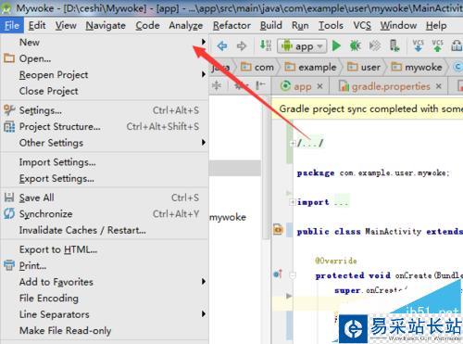The image size is (463, 344).
Task: Open the Window menu
Action: coord(398,25)
